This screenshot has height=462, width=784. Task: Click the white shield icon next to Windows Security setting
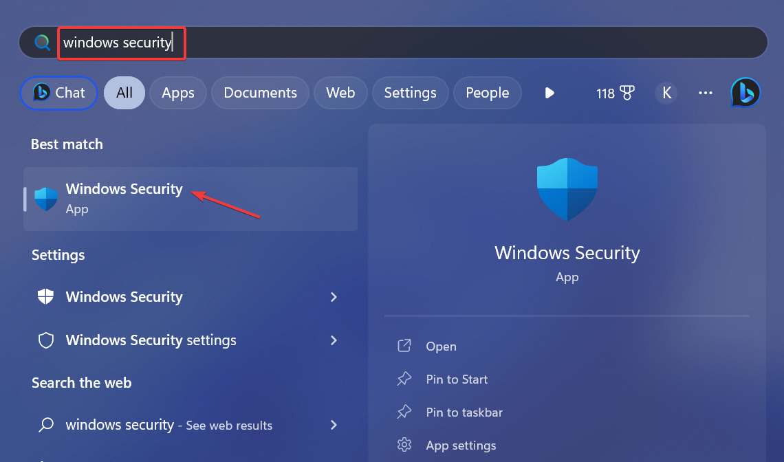(x=46, y=296)
